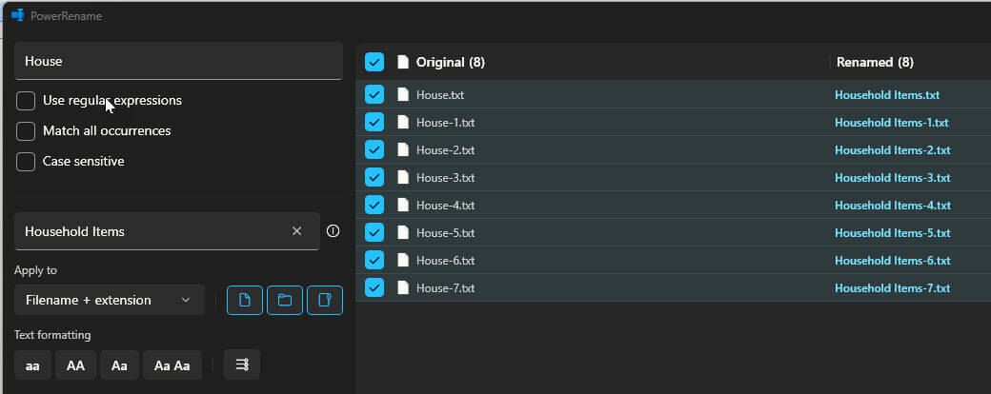This screenshot has width=991, height=394.
Task: Open the Filename + extension dropdown
Action: [110, 300]
